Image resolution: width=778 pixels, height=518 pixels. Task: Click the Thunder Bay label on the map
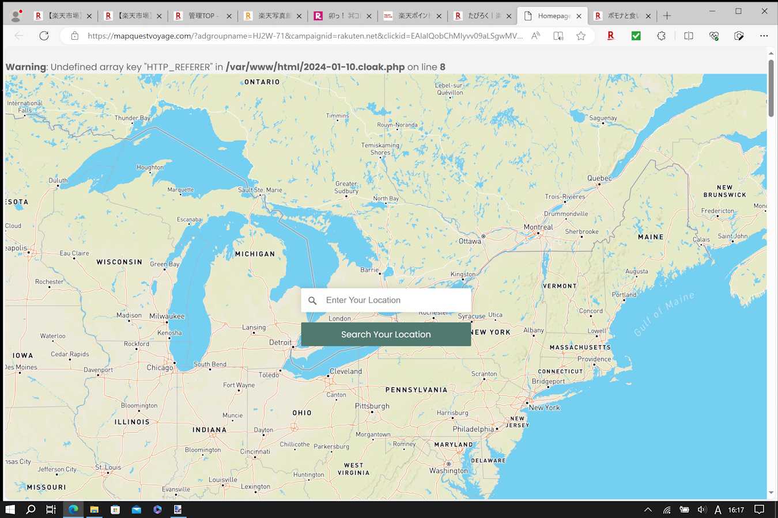pyautogui.click(x=133, y=118)
